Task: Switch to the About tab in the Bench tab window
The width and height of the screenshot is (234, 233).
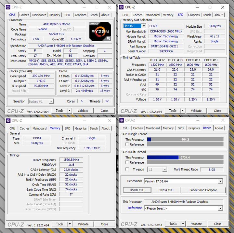Action: point(219,128)
